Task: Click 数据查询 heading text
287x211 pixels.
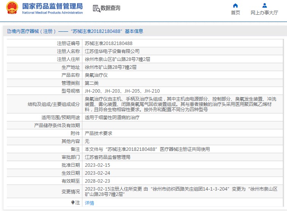Action: pos(110,8)
